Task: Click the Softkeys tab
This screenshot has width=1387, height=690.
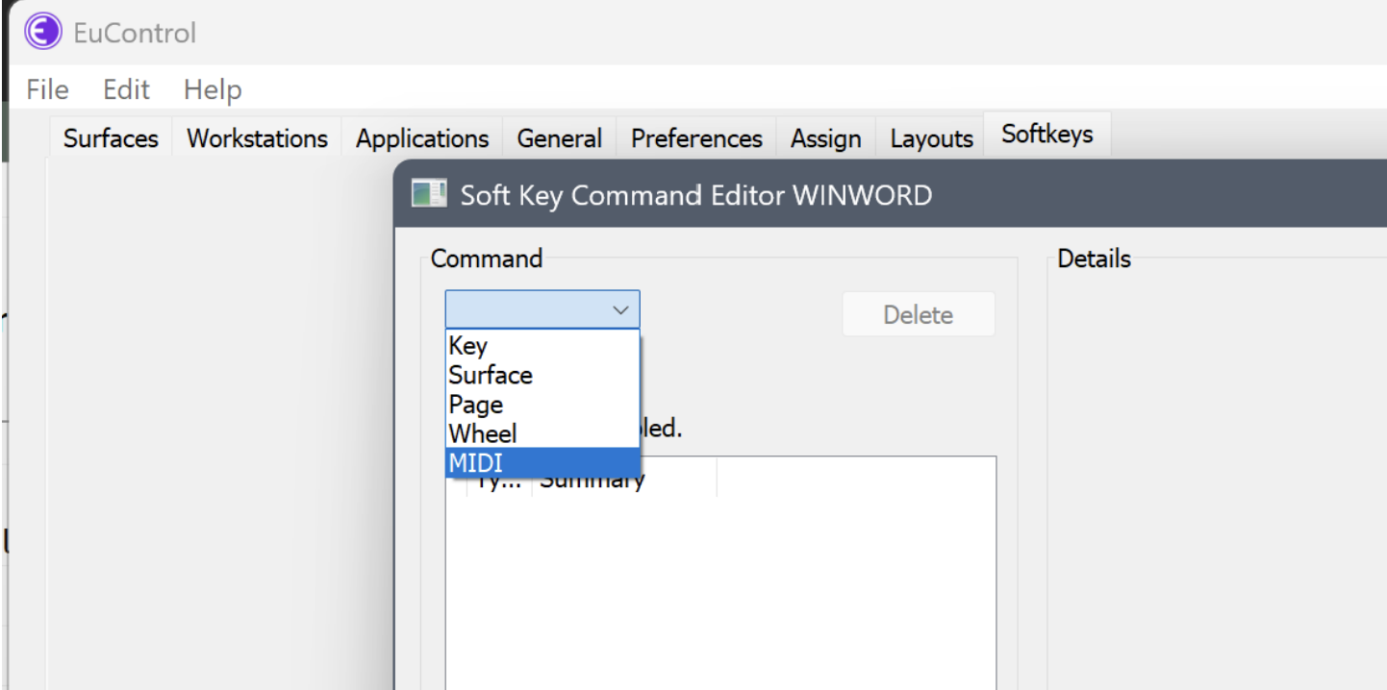Action: pyautogui.click(x=1047, y=135)
